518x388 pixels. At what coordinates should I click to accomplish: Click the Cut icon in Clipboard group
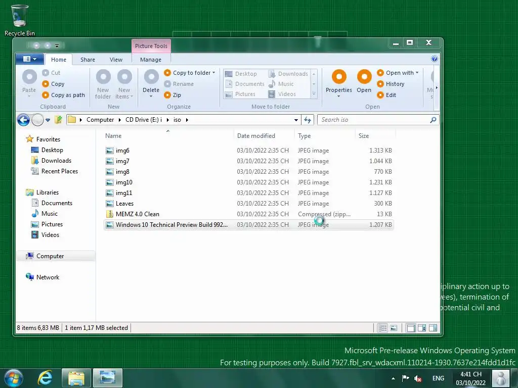tap(46, 73)
